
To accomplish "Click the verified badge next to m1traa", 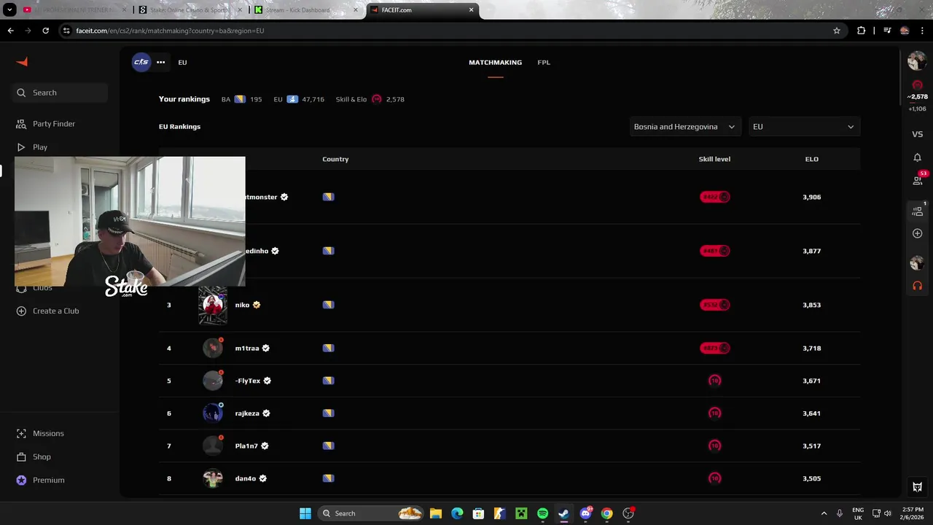I will click(266, 349).
